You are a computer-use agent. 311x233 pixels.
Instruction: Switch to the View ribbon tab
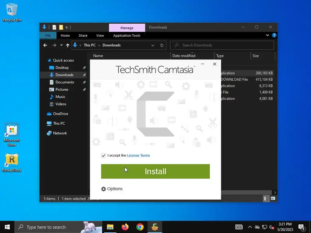tap(100, 35)
